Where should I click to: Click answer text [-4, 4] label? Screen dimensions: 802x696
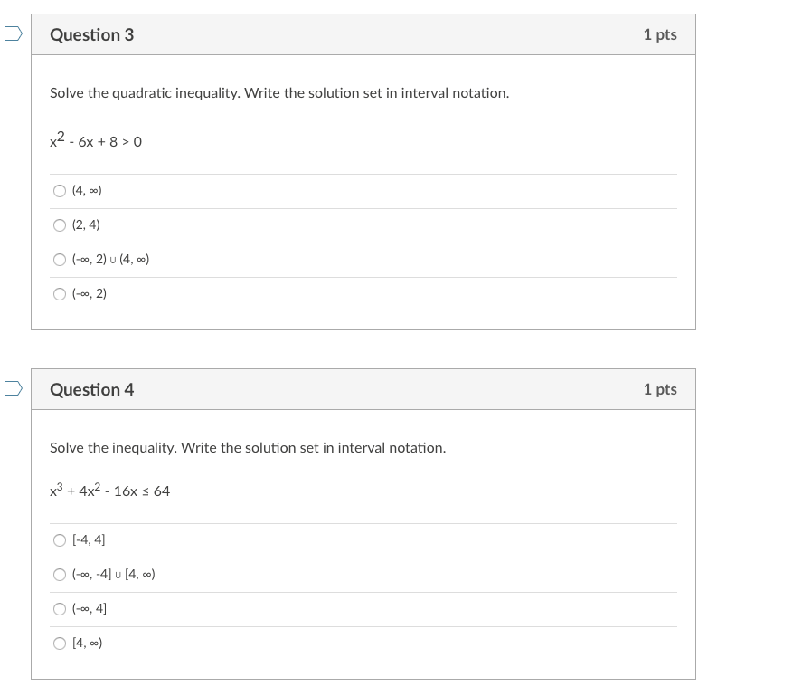coord(89,540)
